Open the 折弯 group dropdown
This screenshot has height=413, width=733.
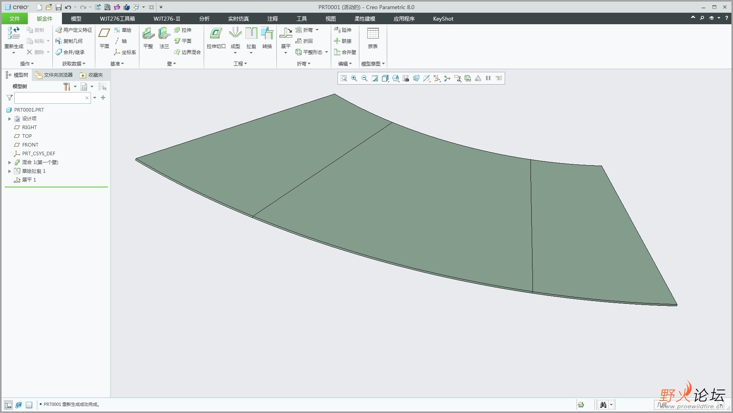click(x=304, y=64)
